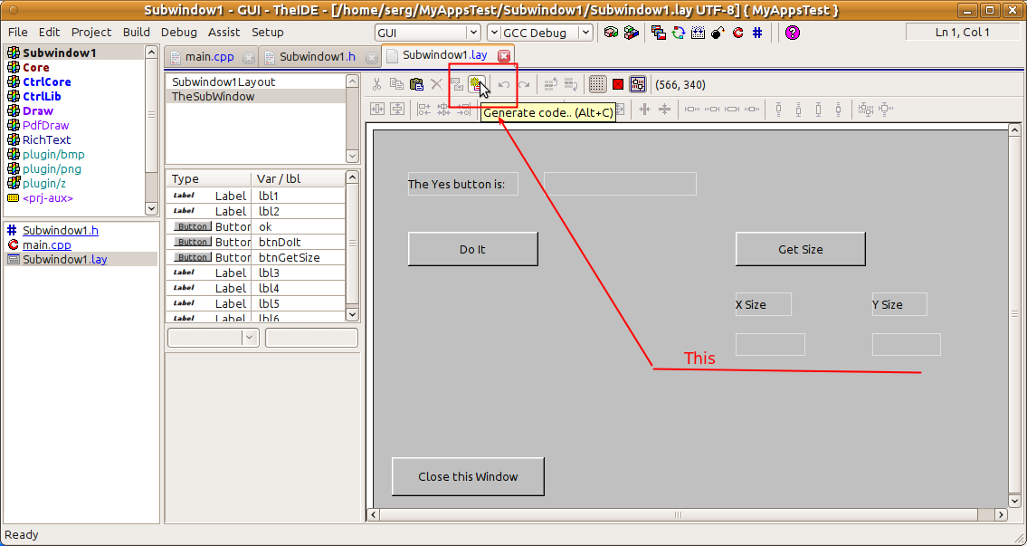
Task: Click the blue hash icon in main toolbar
Action: pyautogui.click(x=757, y=33)
